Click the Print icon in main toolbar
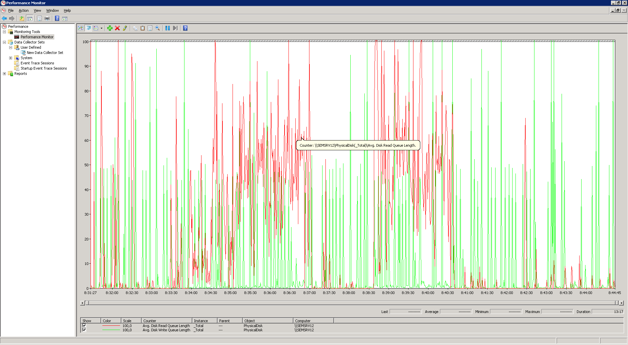The height and width of the screenshot is (345, 628). point(47,18)
